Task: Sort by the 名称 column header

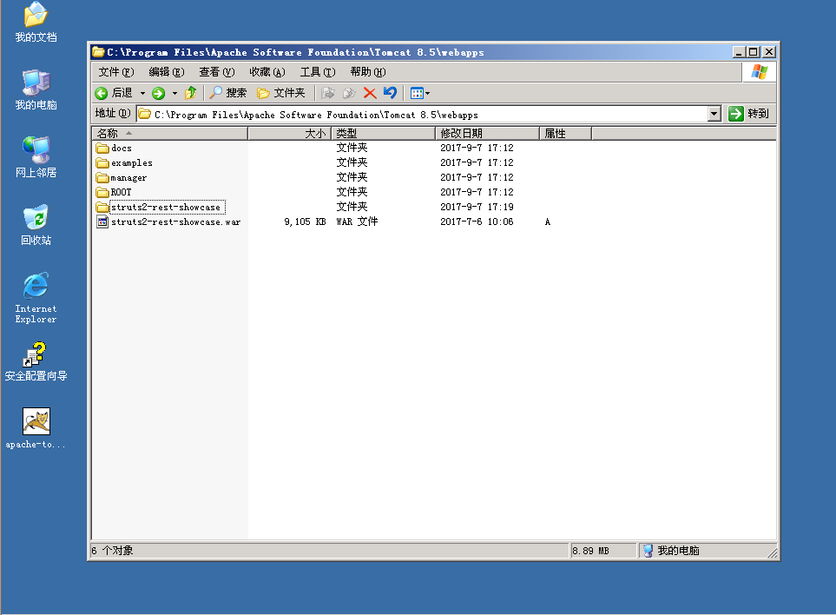Action: click(x=170, y=134)
